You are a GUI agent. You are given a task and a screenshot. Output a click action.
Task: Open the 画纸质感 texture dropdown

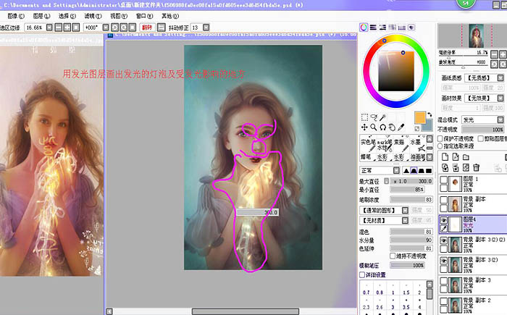click(x=500, y=78)
